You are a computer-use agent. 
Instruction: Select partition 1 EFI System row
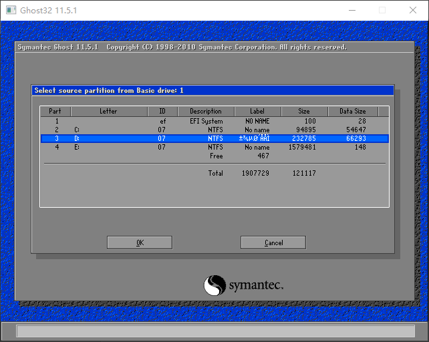[x=214, y=122]
